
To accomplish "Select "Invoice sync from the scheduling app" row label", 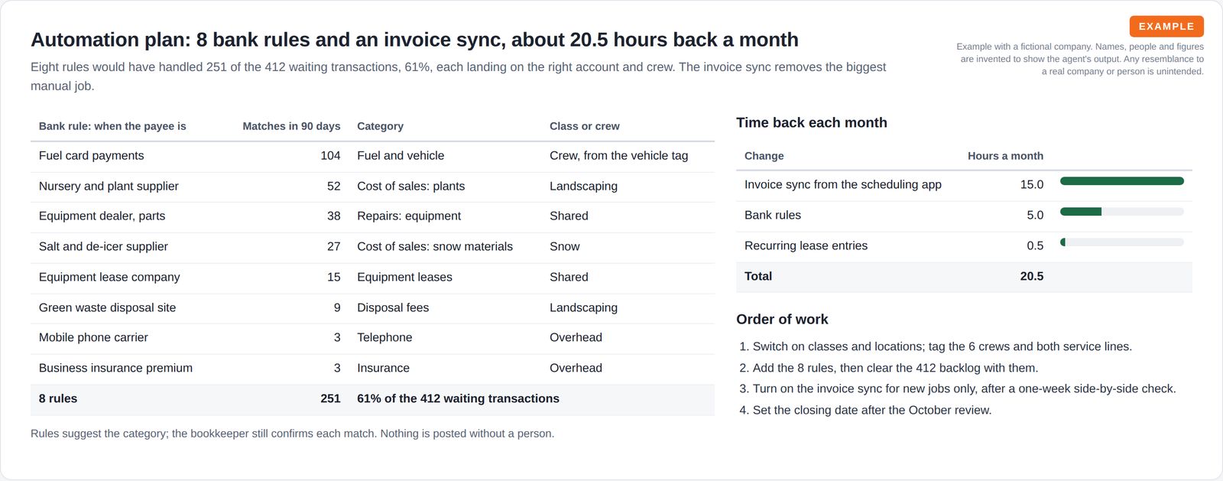I will (x=843, y=184).
